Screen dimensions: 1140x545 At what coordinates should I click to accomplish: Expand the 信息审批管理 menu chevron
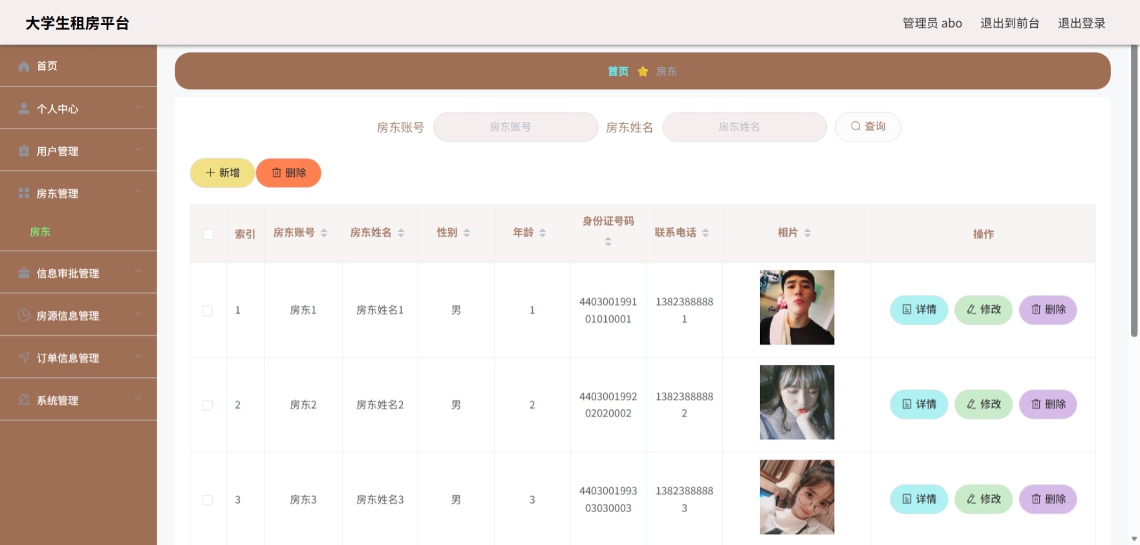(x=138, y=272)
